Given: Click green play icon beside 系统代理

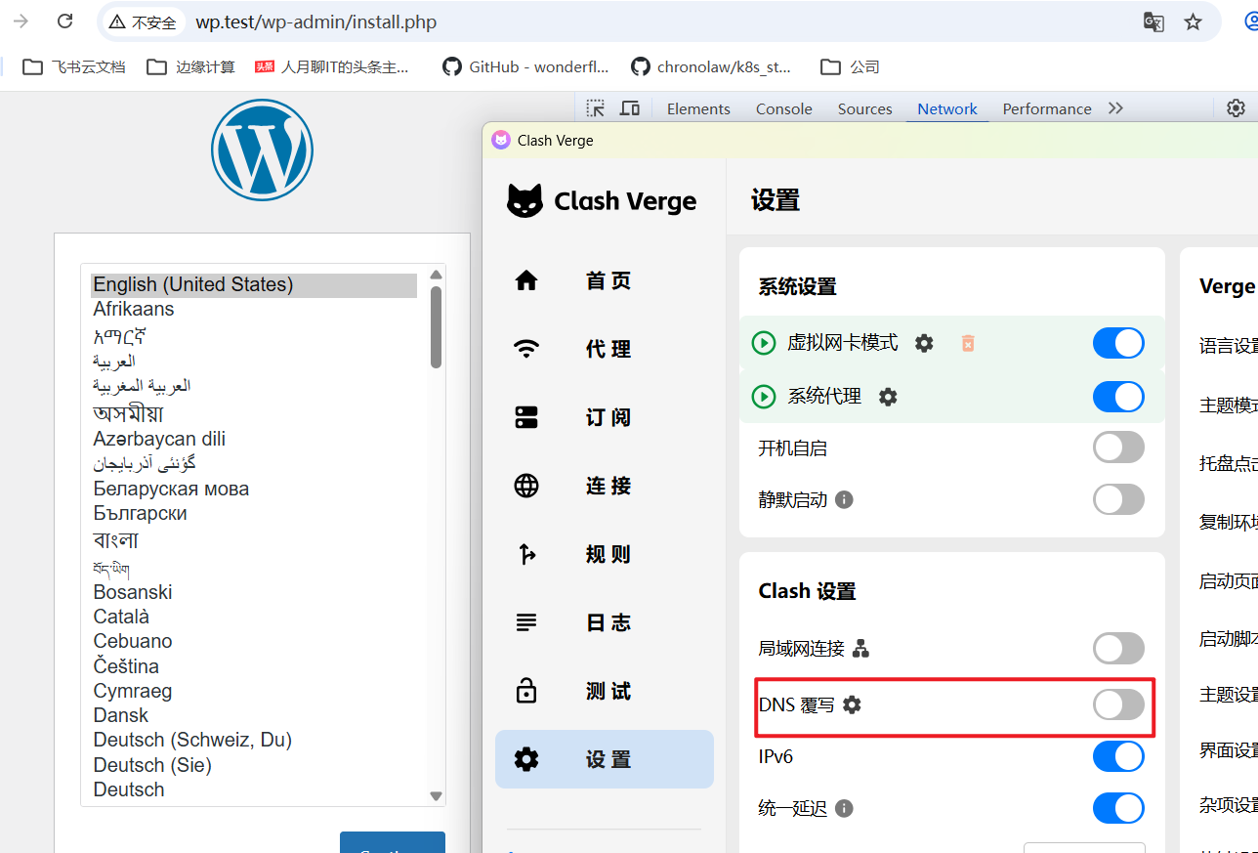Looking at the screenshot, I should coord(763,397).
